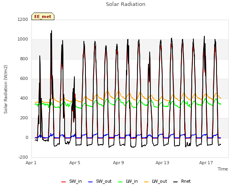
Task: Click the Apr 5 axis tick label
Action: (75, 163)
